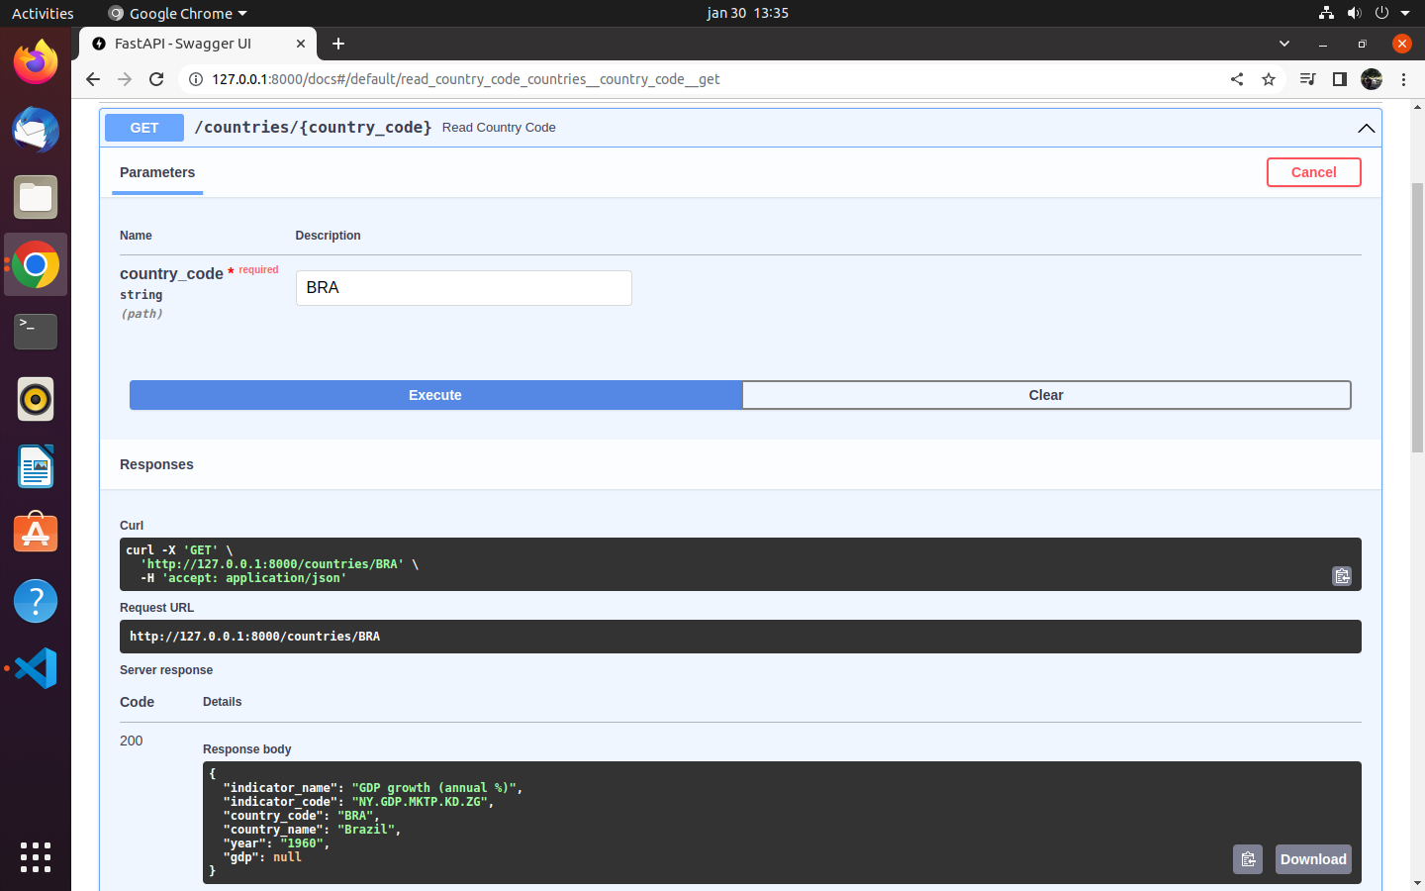Click the Execute button
This screenshot has width=1425, height=891.
[435, 395]
